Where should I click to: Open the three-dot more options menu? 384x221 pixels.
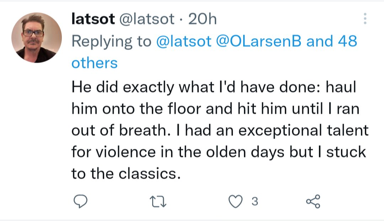tap(365, 18)
